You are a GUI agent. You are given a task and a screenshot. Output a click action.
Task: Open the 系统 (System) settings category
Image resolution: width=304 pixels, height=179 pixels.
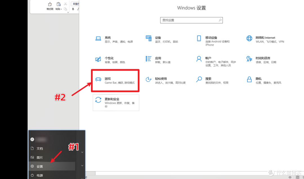point(108,38)
